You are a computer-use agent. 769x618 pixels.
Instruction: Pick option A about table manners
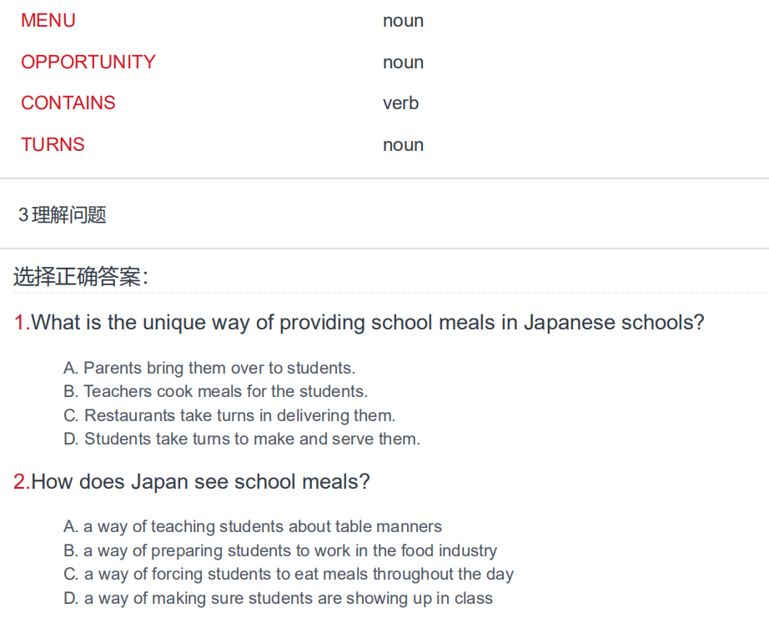pyautogui.click(x=253, y=527)
